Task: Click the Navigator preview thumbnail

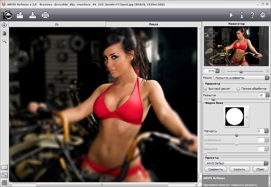Action: point(237,46)
